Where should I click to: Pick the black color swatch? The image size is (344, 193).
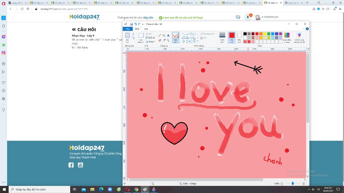point(245,34)
